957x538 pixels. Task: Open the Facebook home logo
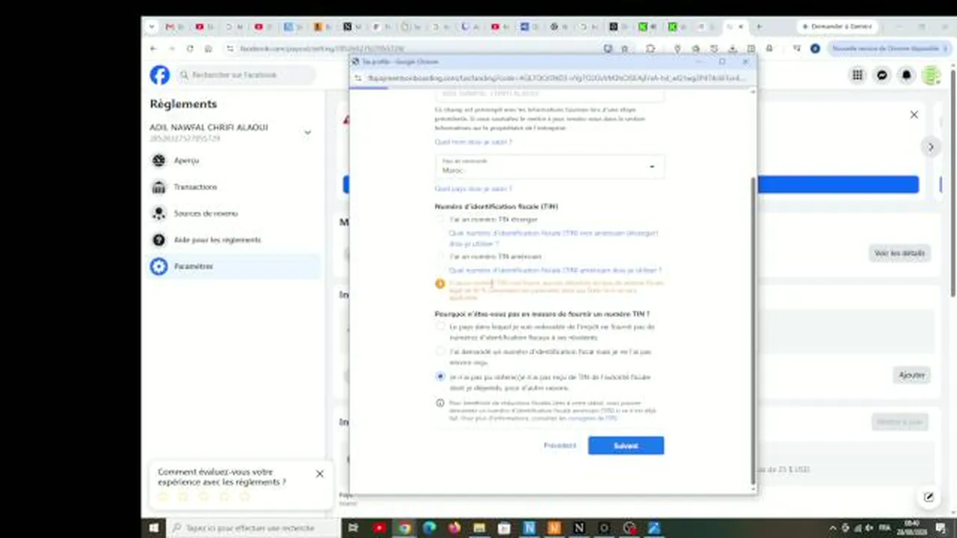(159, 75)
